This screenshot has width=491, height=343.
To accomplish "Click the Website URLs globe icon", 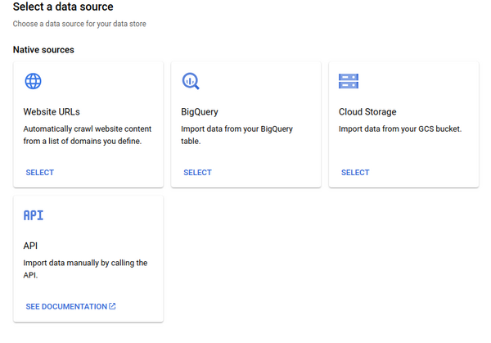I will [x=34, y=81].
